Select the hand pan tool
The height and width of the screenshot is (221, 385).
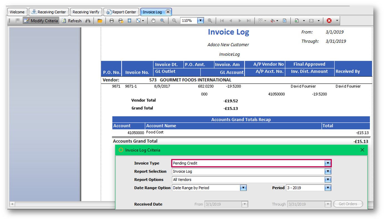[153, 21]
